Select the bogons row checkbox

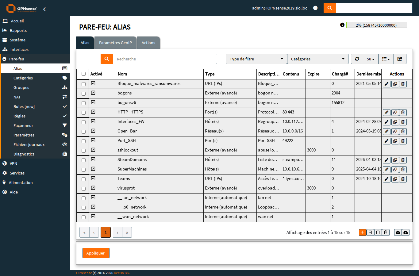[x=83, y=94]
